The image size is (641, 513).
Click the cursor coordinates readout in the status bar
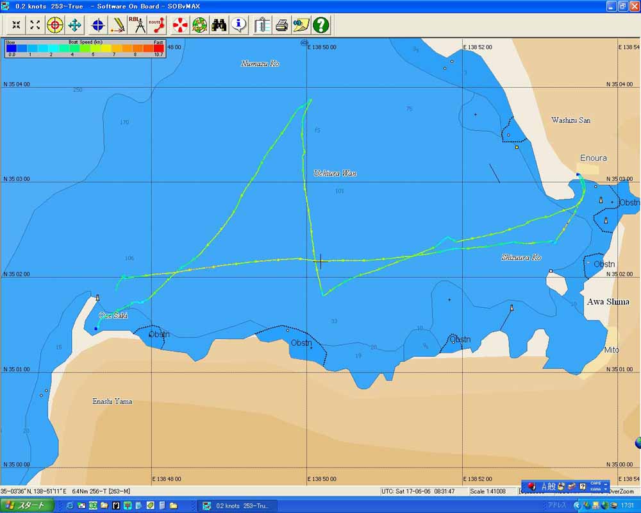[33, 491]
